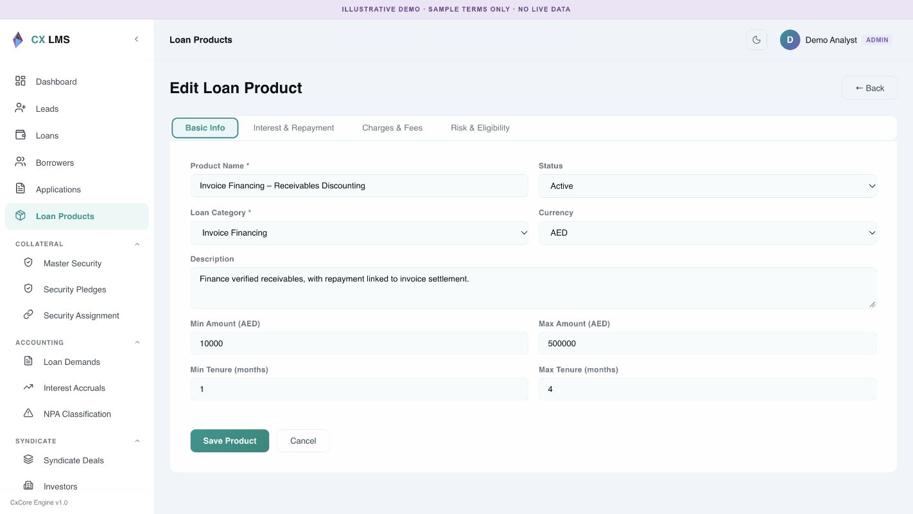This screenshot has height=514, width=913.
Task: Open Security Pledges page
Action: pos(77,290)
